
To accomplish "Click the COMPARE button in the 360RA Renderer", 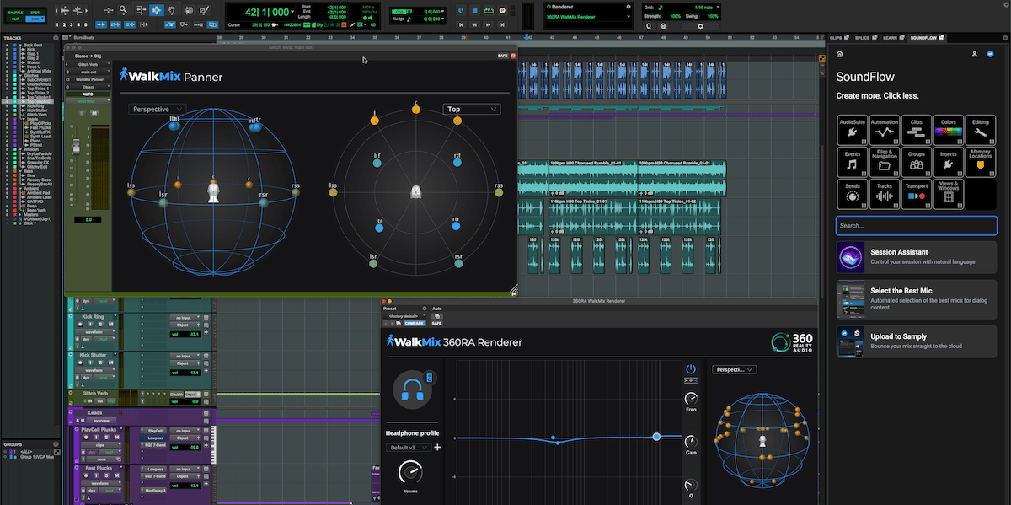I will pos(415,323).
